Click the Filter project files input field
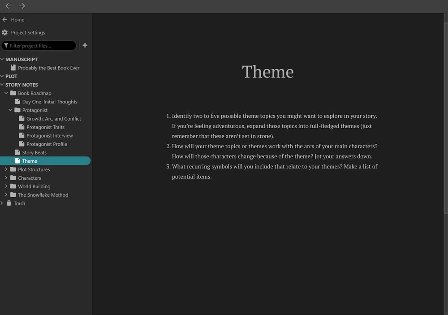 coord(39,45)
